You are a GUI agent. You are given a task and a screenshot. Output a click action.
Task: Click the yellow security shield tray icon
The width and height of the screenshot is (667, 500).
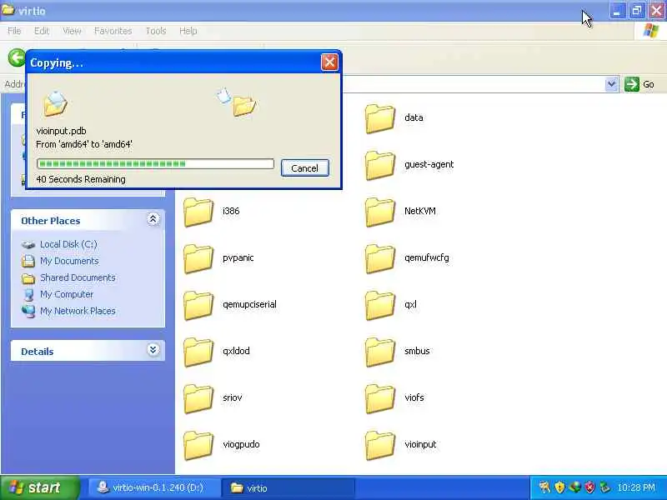click(x=559, y=487)
